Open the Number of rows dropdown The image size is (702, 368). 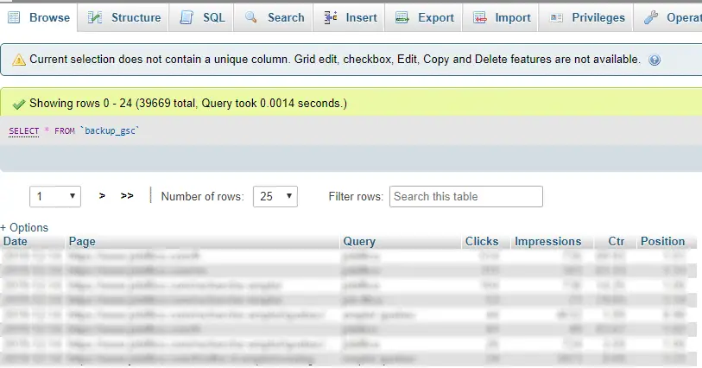(x=275, y=197)
